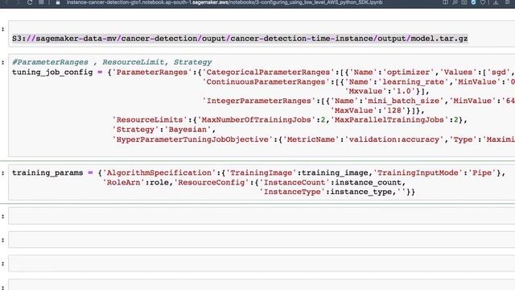Screen dimensions: 515x290
Task: Click the 'mini_batch_size' string
Action: (x=404, y=101)
